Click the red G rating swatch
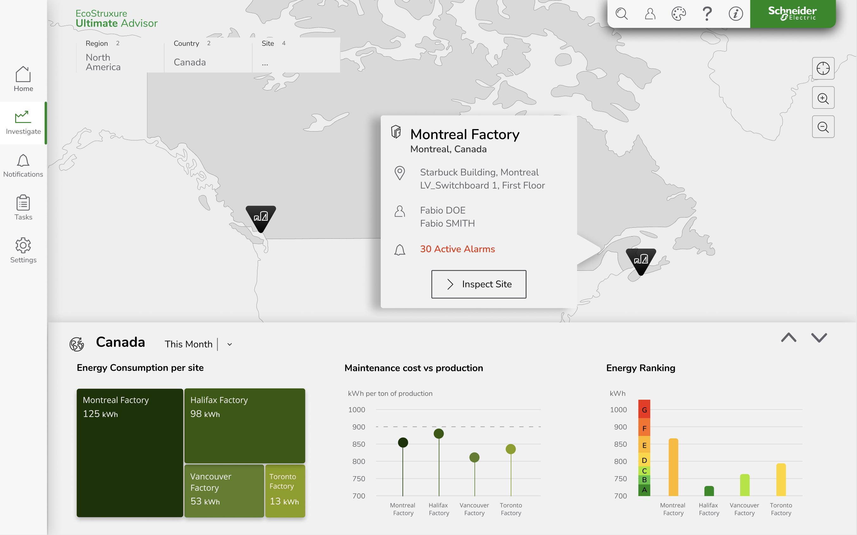Image resolution: width=857 pixels, height=535 pixels. click(644, 409)
